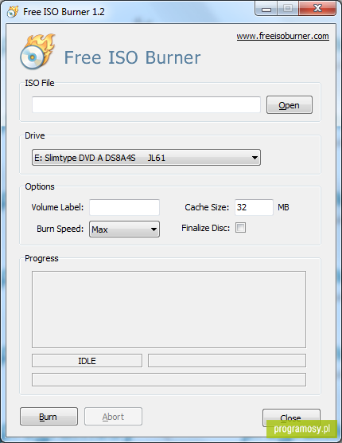Click the MB unit text
The width and height of the screenshot is (342, 443).
click(283, 207)
